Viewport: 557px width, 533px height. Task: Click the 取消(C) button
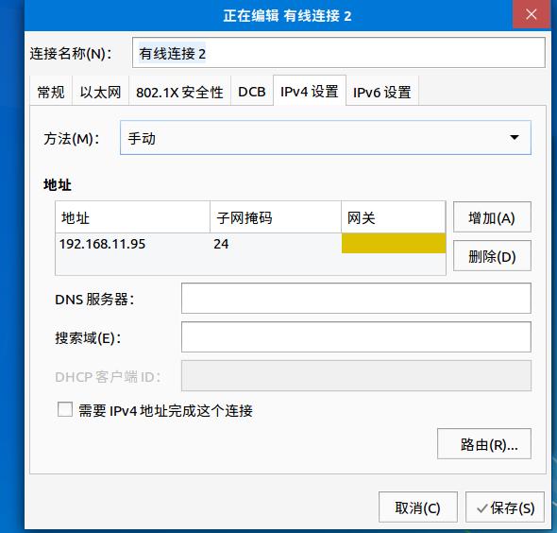(x=417, y=507)
